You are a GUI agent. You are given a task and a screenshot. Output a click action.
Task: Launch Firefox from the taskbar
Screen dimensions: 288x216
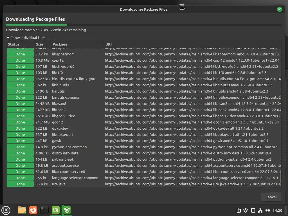click(33, 210)
